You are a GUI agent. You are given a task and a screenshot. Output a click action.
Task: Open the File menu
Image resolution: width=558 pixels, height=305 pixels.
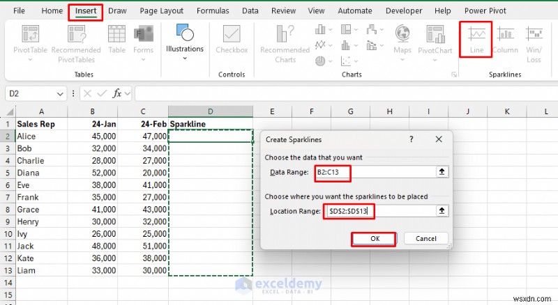19,10
